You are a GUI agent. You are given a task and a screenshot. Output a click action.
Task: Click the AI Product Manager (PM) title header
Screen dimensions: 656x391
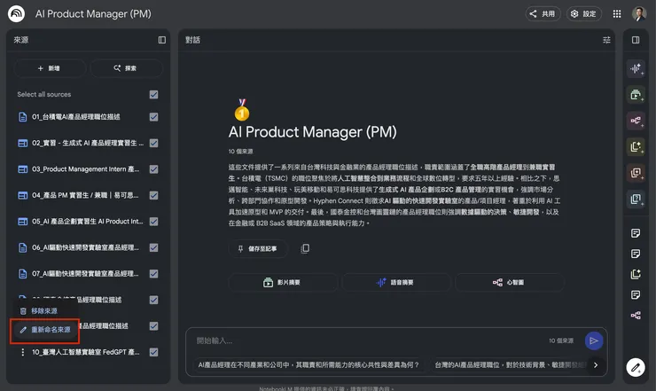[93, 14]
